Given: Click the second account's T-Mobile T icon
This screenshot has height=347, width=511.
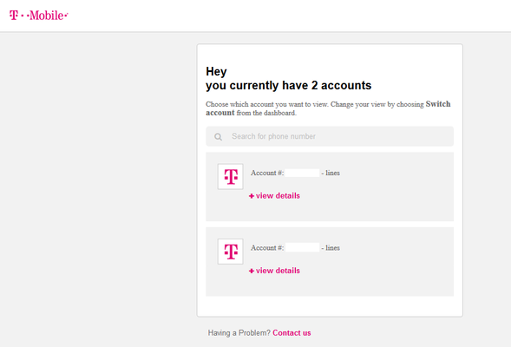Looking at the screenshot, I should (x=231, y=252).
